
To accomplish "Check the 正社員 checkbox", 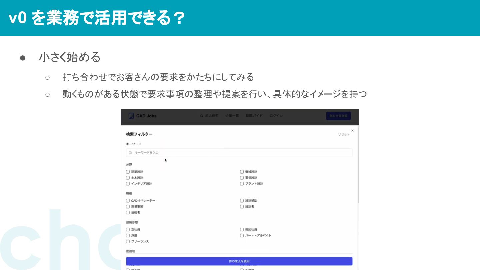I will (x=128, y=230).
